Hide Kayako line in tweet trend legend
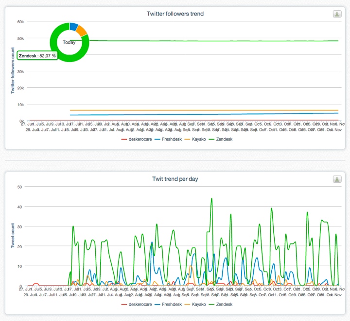 click(x=195, y=305)
